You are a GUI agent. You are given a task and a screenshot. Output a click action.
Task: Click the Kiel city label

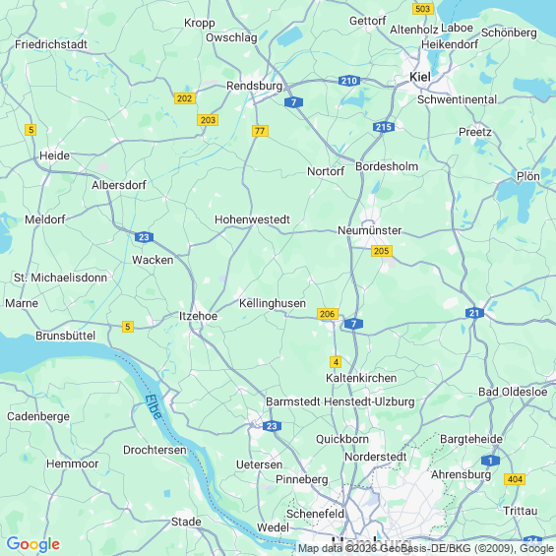coord(420,77)
